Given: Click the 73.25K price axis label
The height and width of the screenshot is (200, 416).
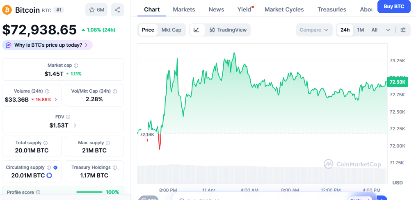Looking at the screenshot, I should point(397,61).
